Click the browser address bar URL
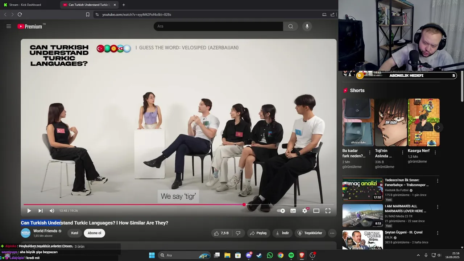Viewport: 464px width, 261px height. 137,14
